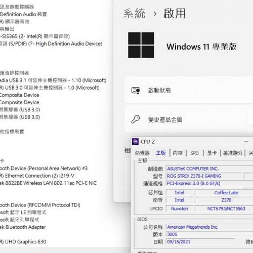Select the (S/PDIF) High Definition Audio Device entry

pos(51,44)
